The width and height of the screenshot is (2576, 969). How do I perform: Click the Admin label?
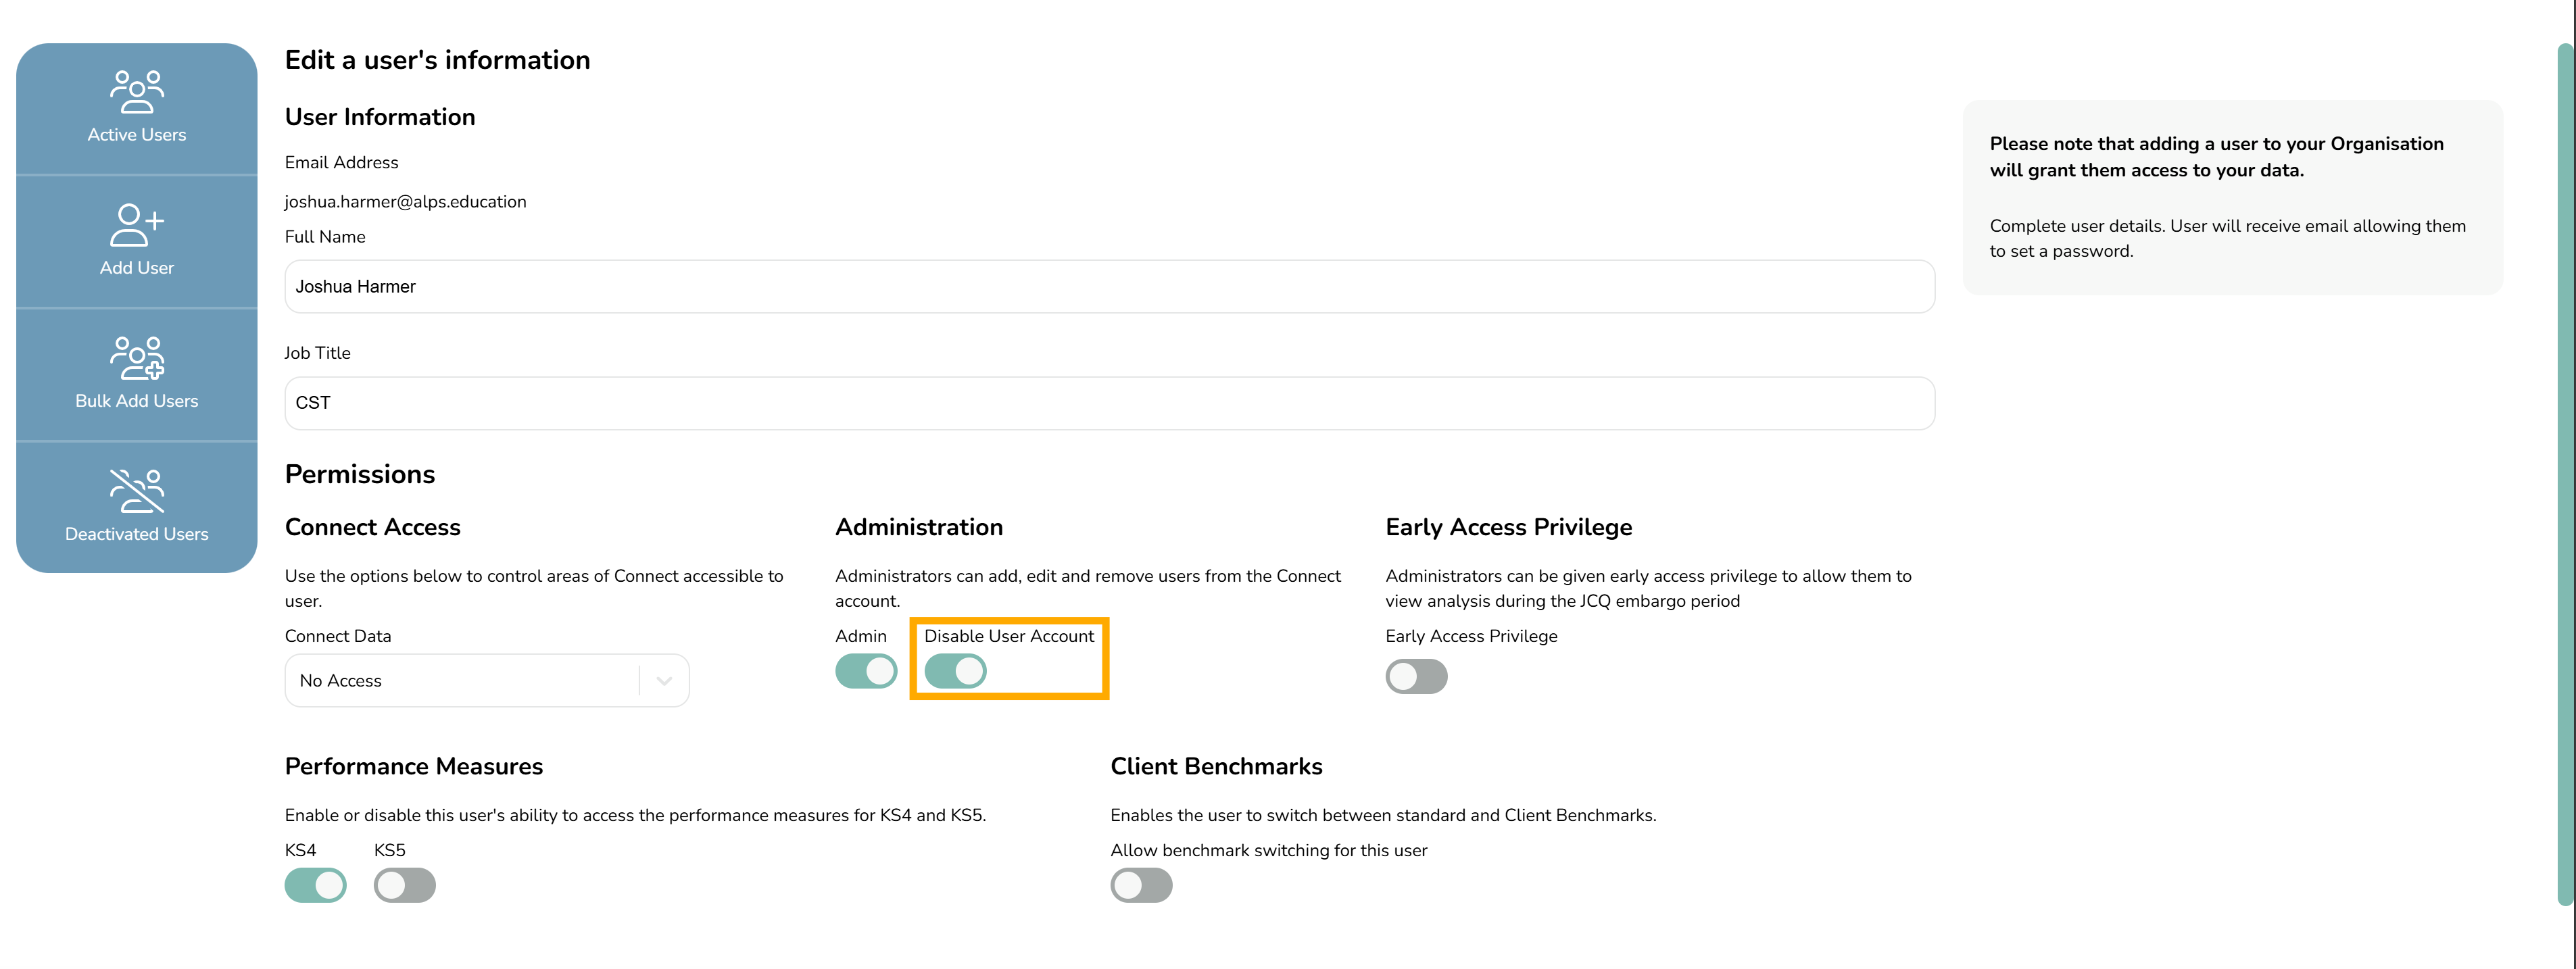tap(861, 636)
